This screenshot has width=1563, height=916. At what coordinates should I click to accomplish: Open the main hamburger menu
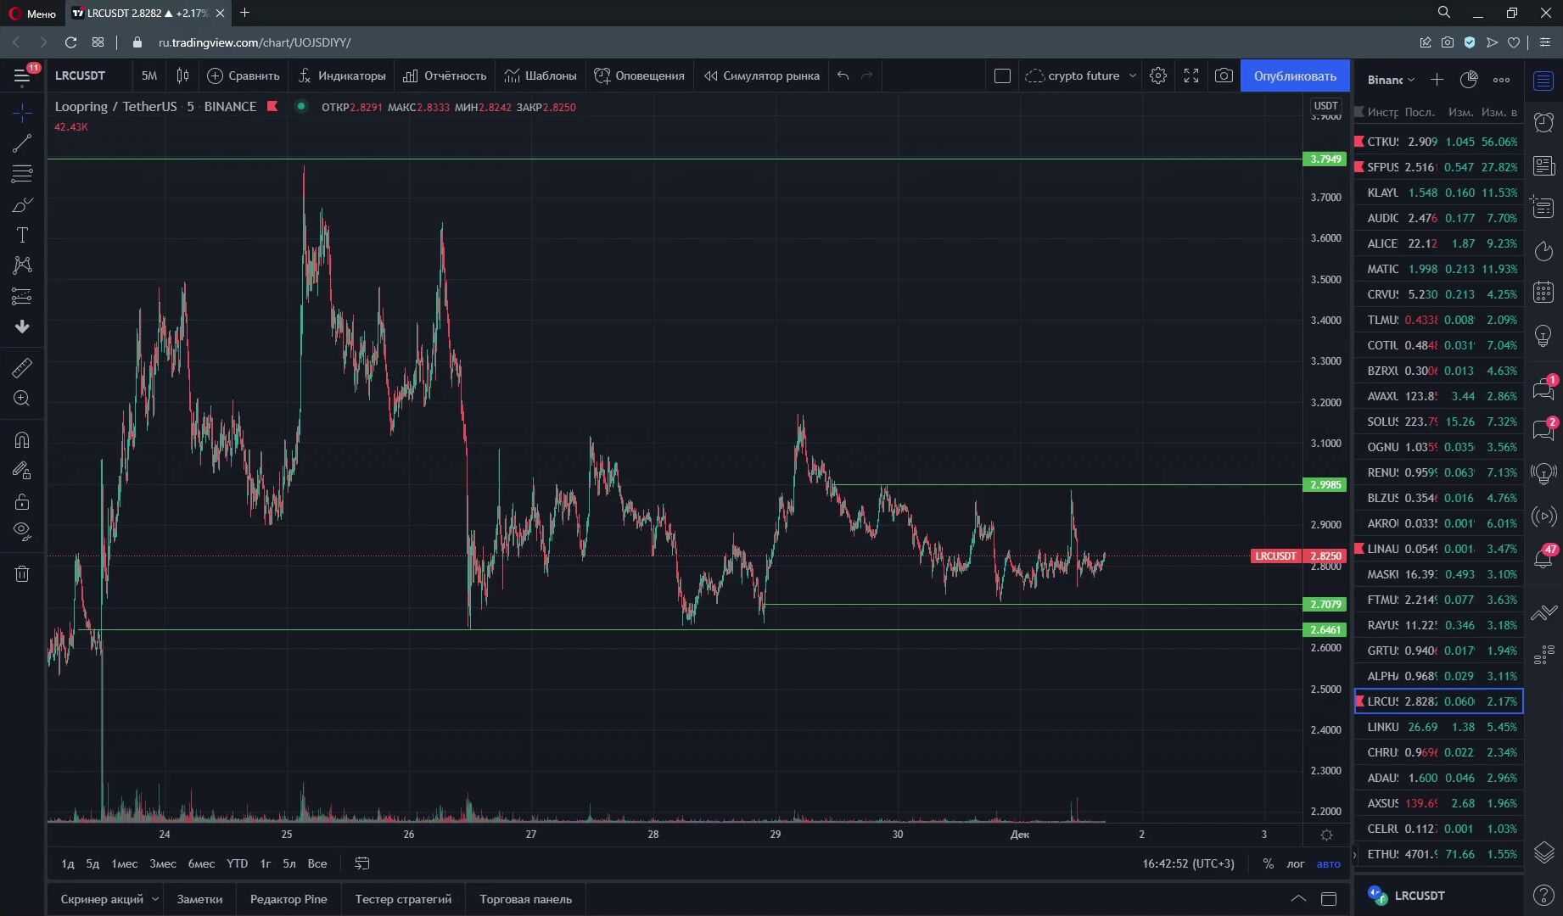point(22,76)
